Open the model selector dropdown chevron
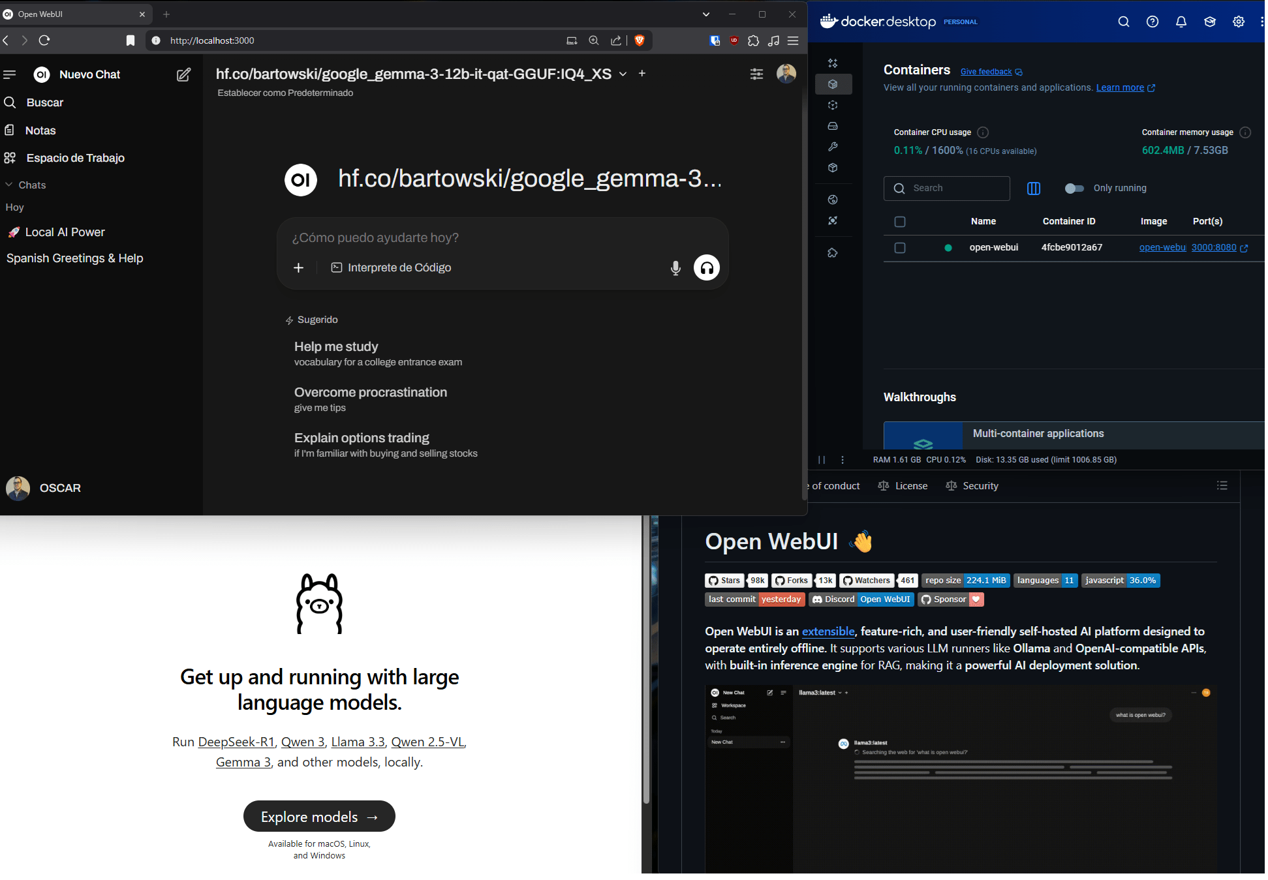Screen dimensions: 1268x880 coord(623,74)
